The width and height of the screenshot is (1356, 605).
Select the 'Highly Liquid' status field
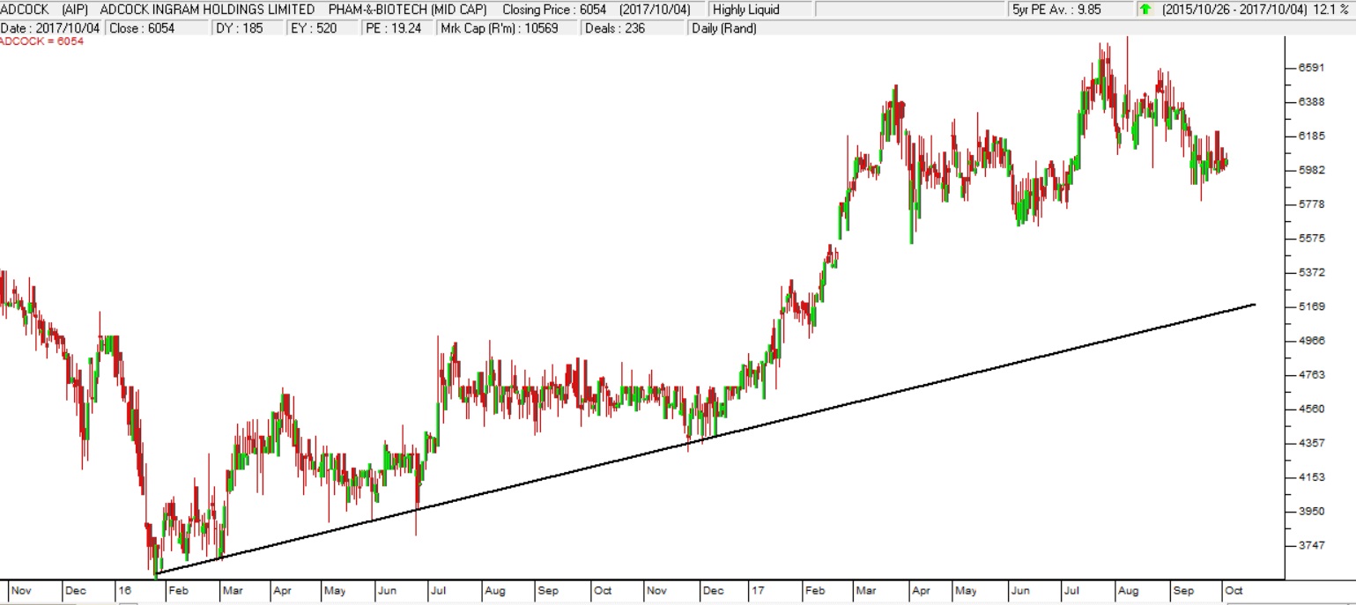[x=760, y=10]
